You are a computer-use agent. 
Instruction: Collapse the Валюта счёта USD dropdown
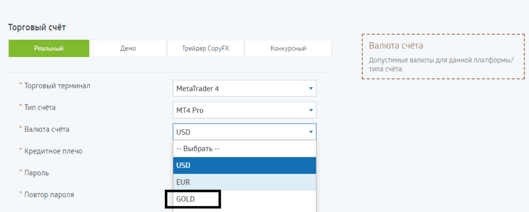[245, 132]
